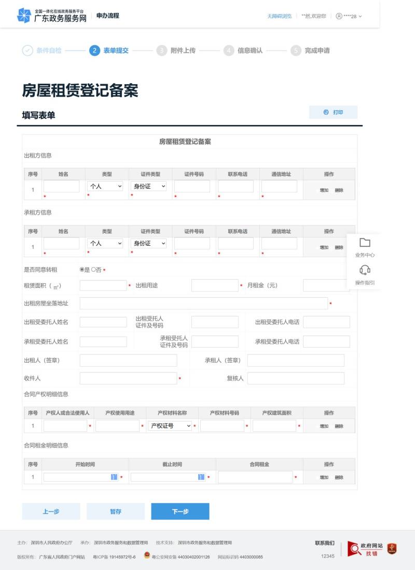Click the 无障碍浏览 link
Image resolution: width=415 pixels, height=570 pixels.
279,16
